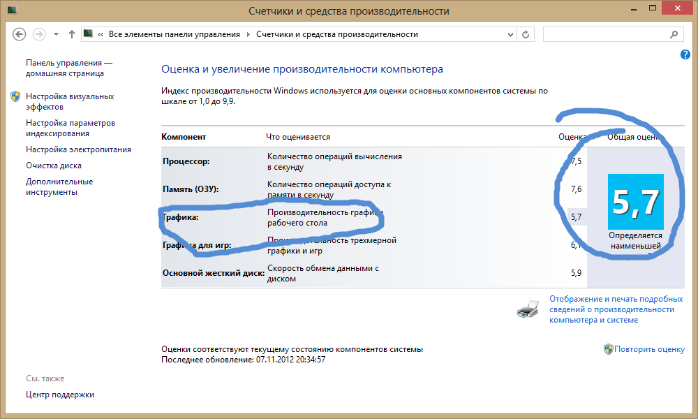698x419 pixels.
Task: Open detailed performance info print link
Action: [616, 309]
